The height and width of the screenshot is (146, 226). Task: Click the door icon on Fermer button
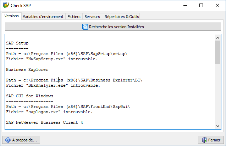point(204,140)
